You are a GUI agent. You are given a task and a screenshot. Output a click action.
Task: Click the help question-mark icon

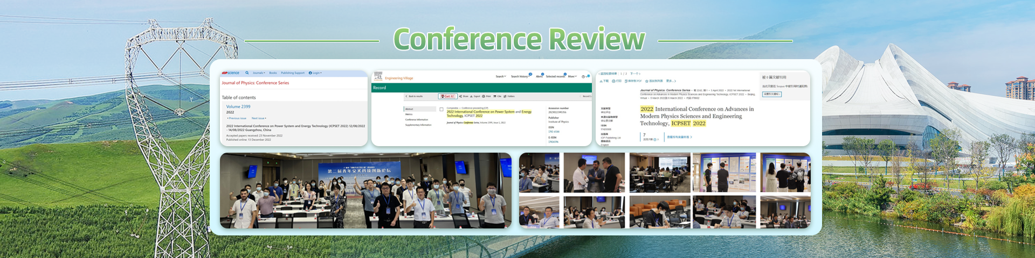point(583,77)
